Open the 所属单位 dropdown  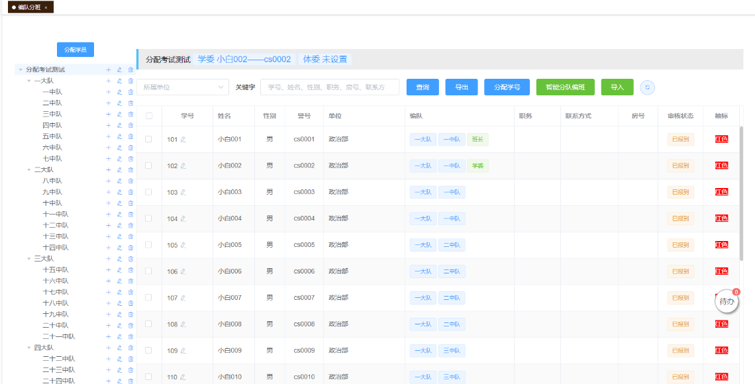click(x=183, y=87)
